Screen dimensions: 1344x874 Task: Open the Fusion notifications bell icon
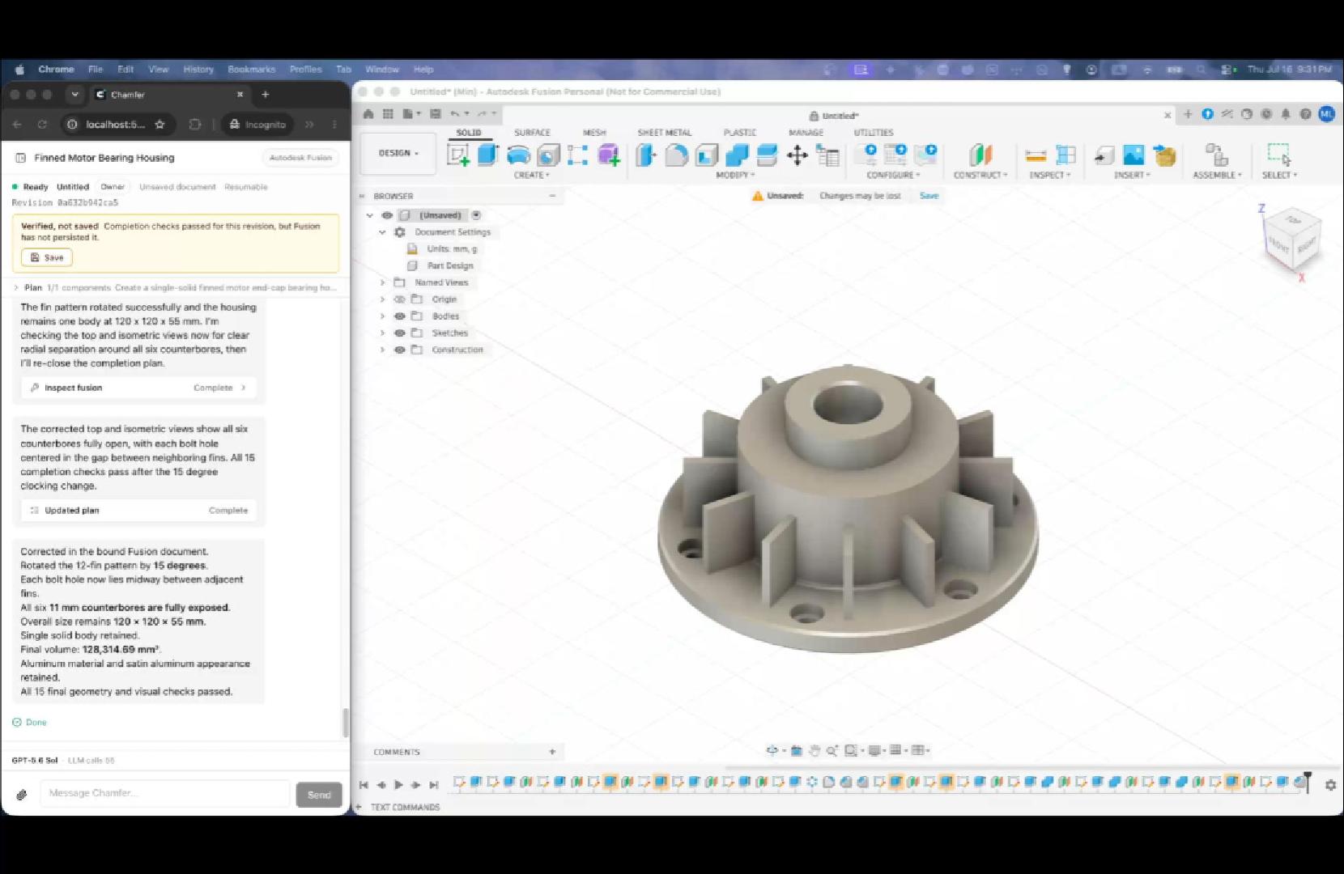(1286, 114)
